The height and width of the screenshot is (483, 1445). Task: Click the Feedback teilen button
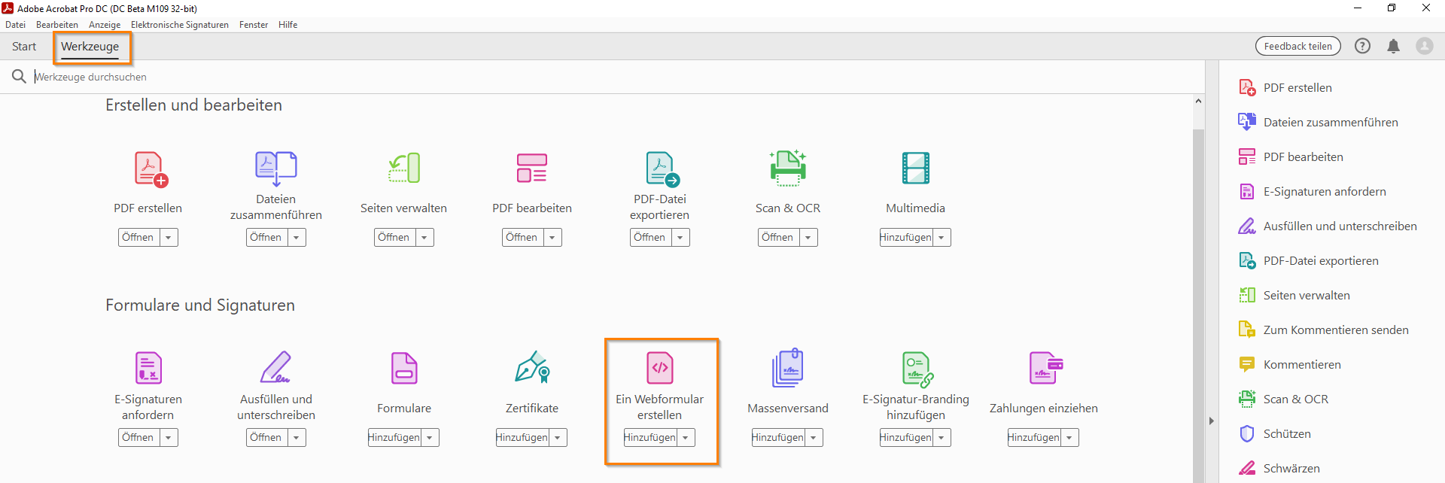click(1298, 46)
